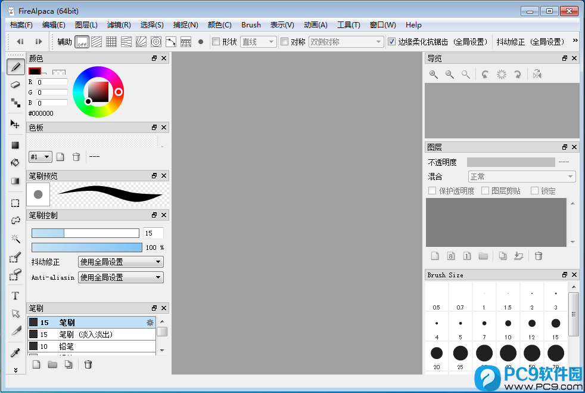The width and height of the screenshot is (585, 393).
Task: Click the R value input field
Action: (x=52, y=82)
